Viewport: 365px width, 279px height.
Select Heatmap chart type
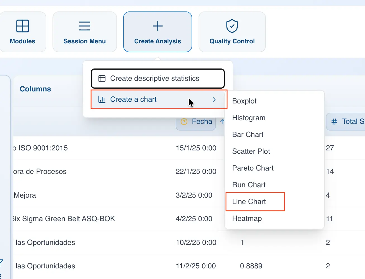pyautogui.click(x=247, y=218)
